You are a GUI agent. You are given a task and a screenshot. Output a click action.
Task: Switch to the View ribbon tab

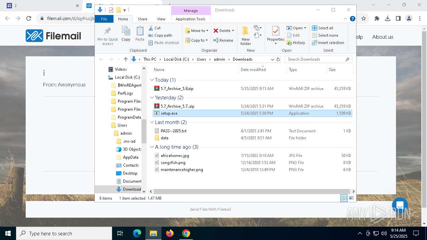tap(161, 19)
